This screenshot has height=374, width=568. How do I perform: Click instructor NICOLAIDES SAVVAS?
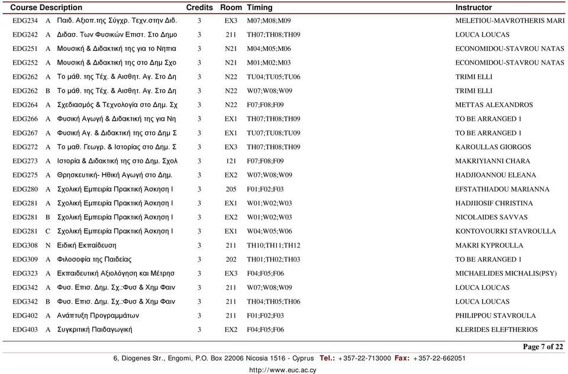(x=491, y=217)
